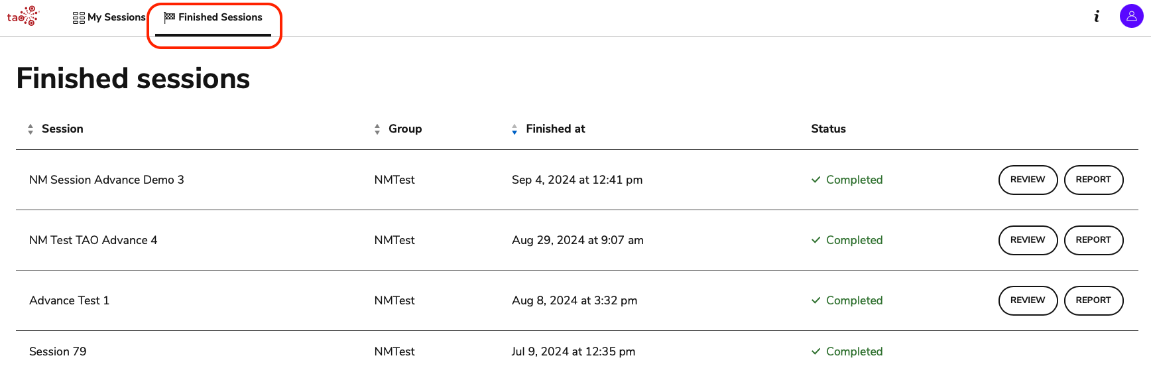Toggle sort arrows next to Group column
The image size is (1151, 376).
(x=377, y=129)
